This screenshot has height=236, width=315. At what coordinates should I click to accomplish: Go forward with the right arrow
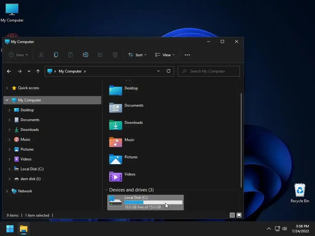tap(19, 71)
